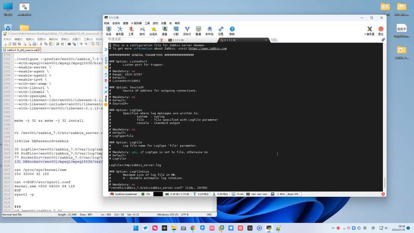This screenshot has width=414, height=233.
Task: Click the download speed '0.00 Mb/s' indicator
Action: point(220,194)
